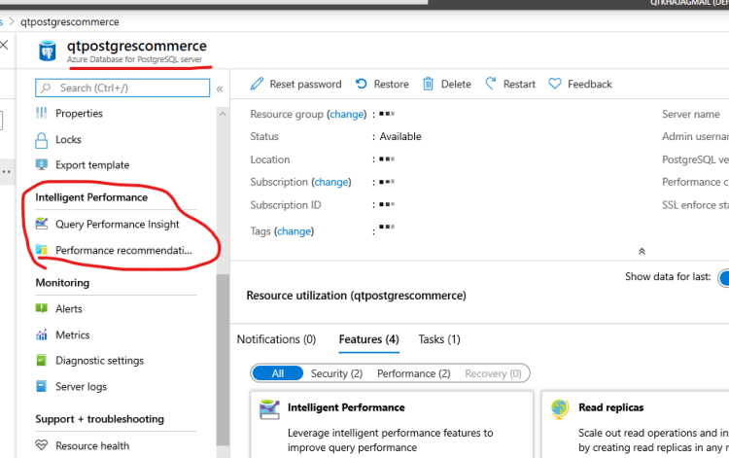The image size is (729, 458).
Task: Change the Resource group via change link
Action: point(347,115)
